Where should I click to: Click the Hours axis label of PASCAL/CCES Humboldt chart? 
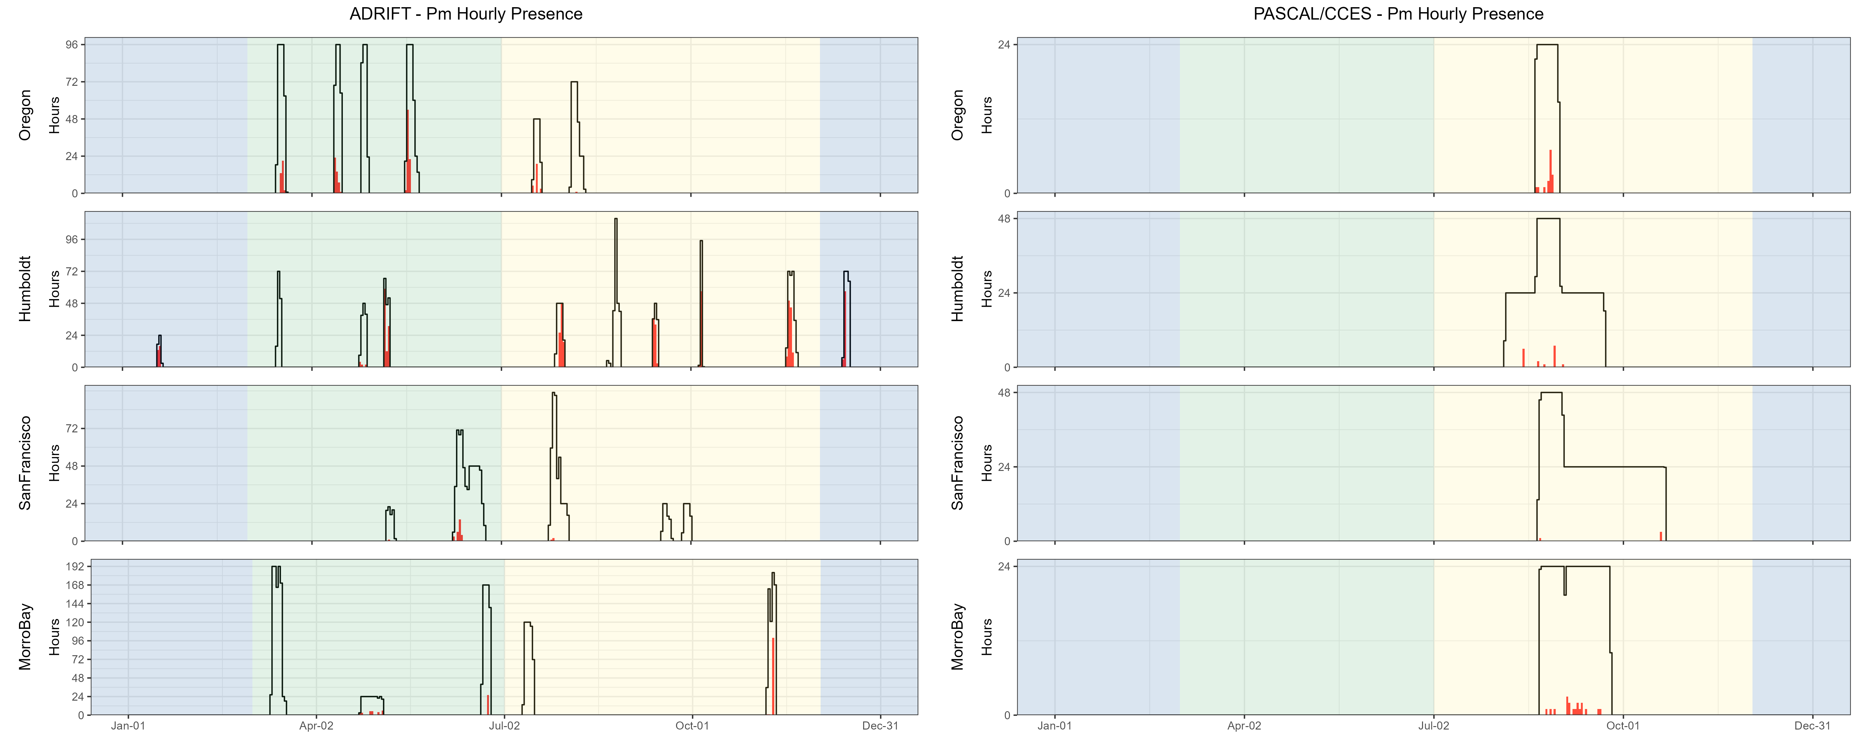coord(987,289)
